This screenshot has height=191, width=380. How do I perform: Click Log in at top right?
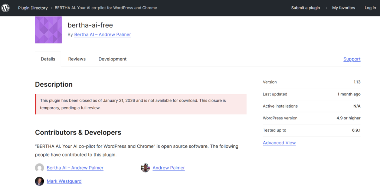pos(370,8)
